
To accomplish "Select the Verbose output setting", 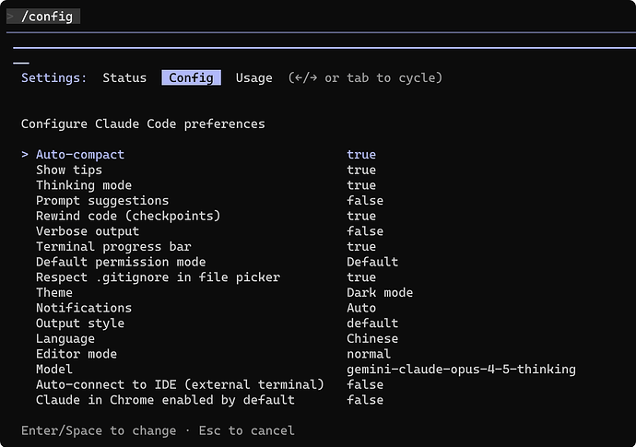I will (88, 231).
